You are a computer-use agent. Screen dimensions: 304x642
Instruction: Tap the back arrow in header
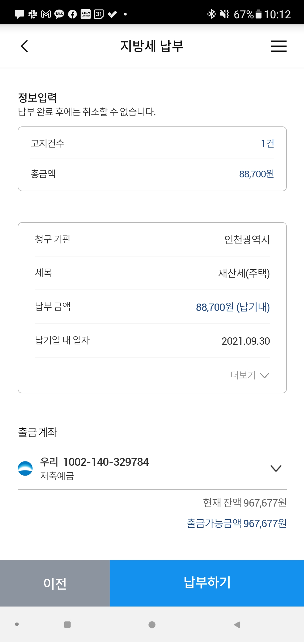(25, 46)
